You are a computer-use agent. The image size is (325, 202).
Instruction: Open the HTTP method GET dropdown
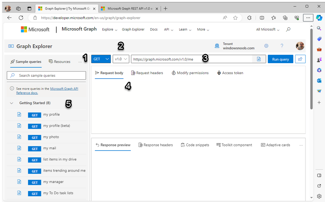(x=101, y=59)
